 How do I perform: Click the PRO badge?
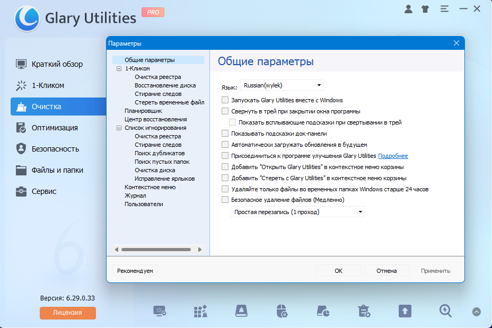tap(153, 12)
